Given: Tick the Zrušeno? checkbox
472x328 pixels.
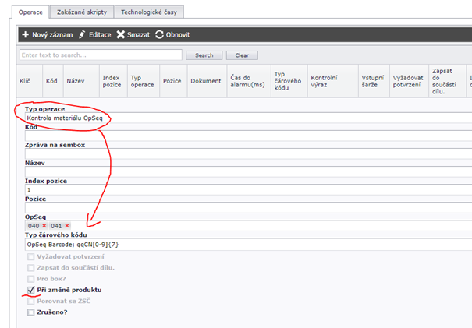Looking at the screenshot, I should [31, 312].
